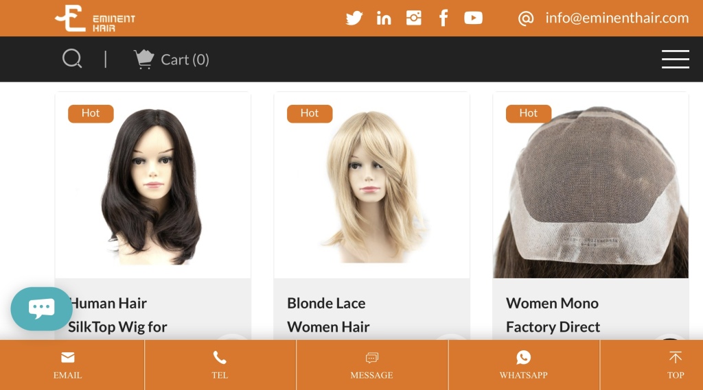This screenshot has height=390, width=703.
Task: Open the LinkedIn social link
Action: click(384, 19)
